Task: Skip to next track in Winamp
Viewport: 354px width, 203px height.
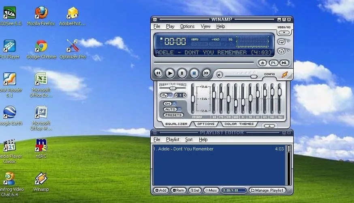Action: (206, 73)
